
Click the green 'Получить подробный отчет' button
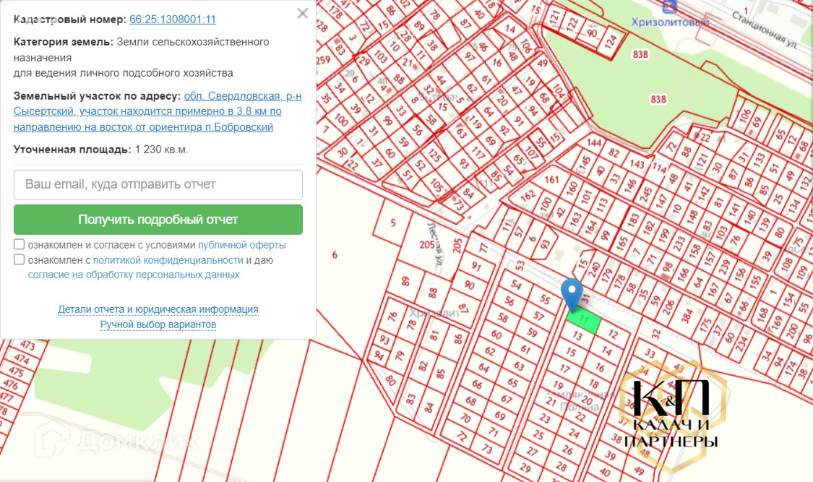point(158,219)
